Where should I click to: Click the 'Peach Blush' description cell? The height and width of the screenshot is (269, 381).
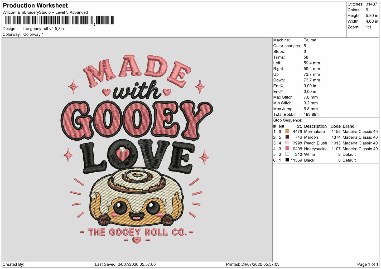click(315, 143)
